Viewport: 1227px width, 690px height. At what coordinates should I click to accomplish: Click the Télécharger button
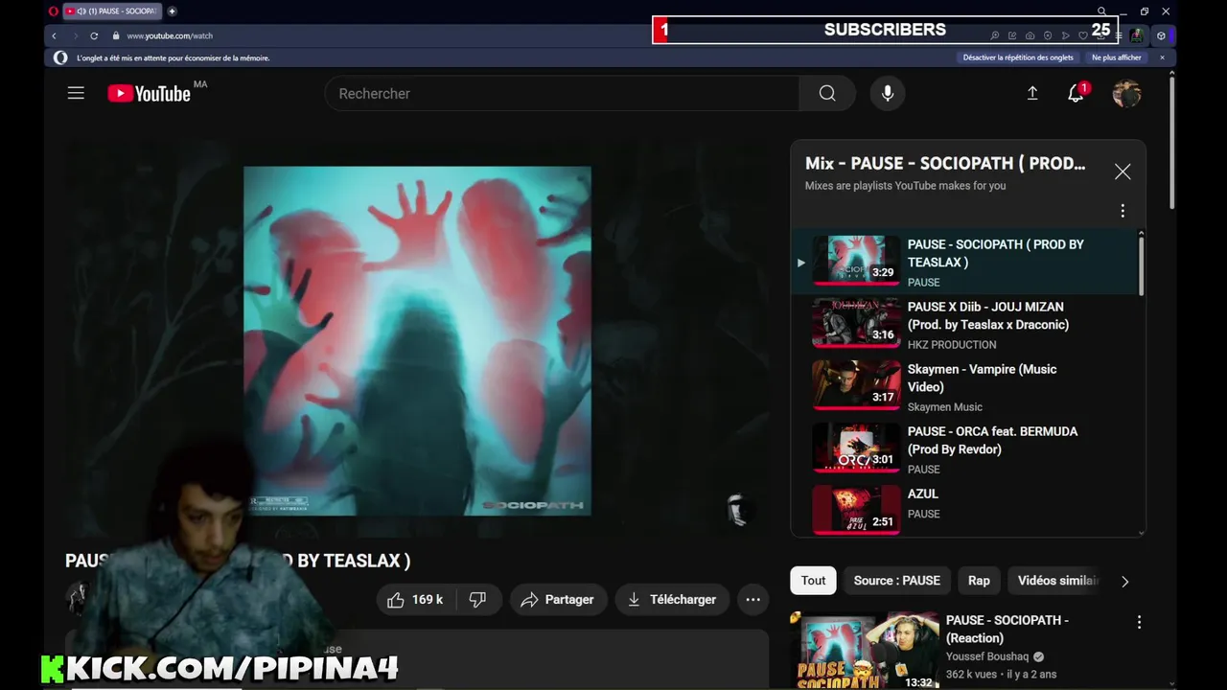click(672, 600)
